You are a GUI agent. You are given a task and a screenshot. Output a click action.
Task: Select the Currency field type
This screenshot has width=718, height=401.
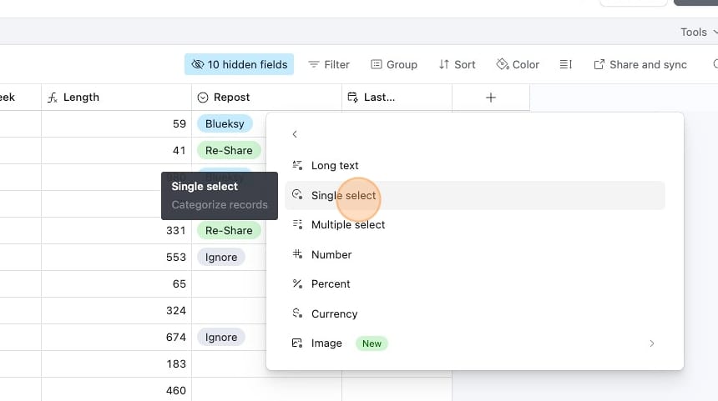click(x=334, y=314)
